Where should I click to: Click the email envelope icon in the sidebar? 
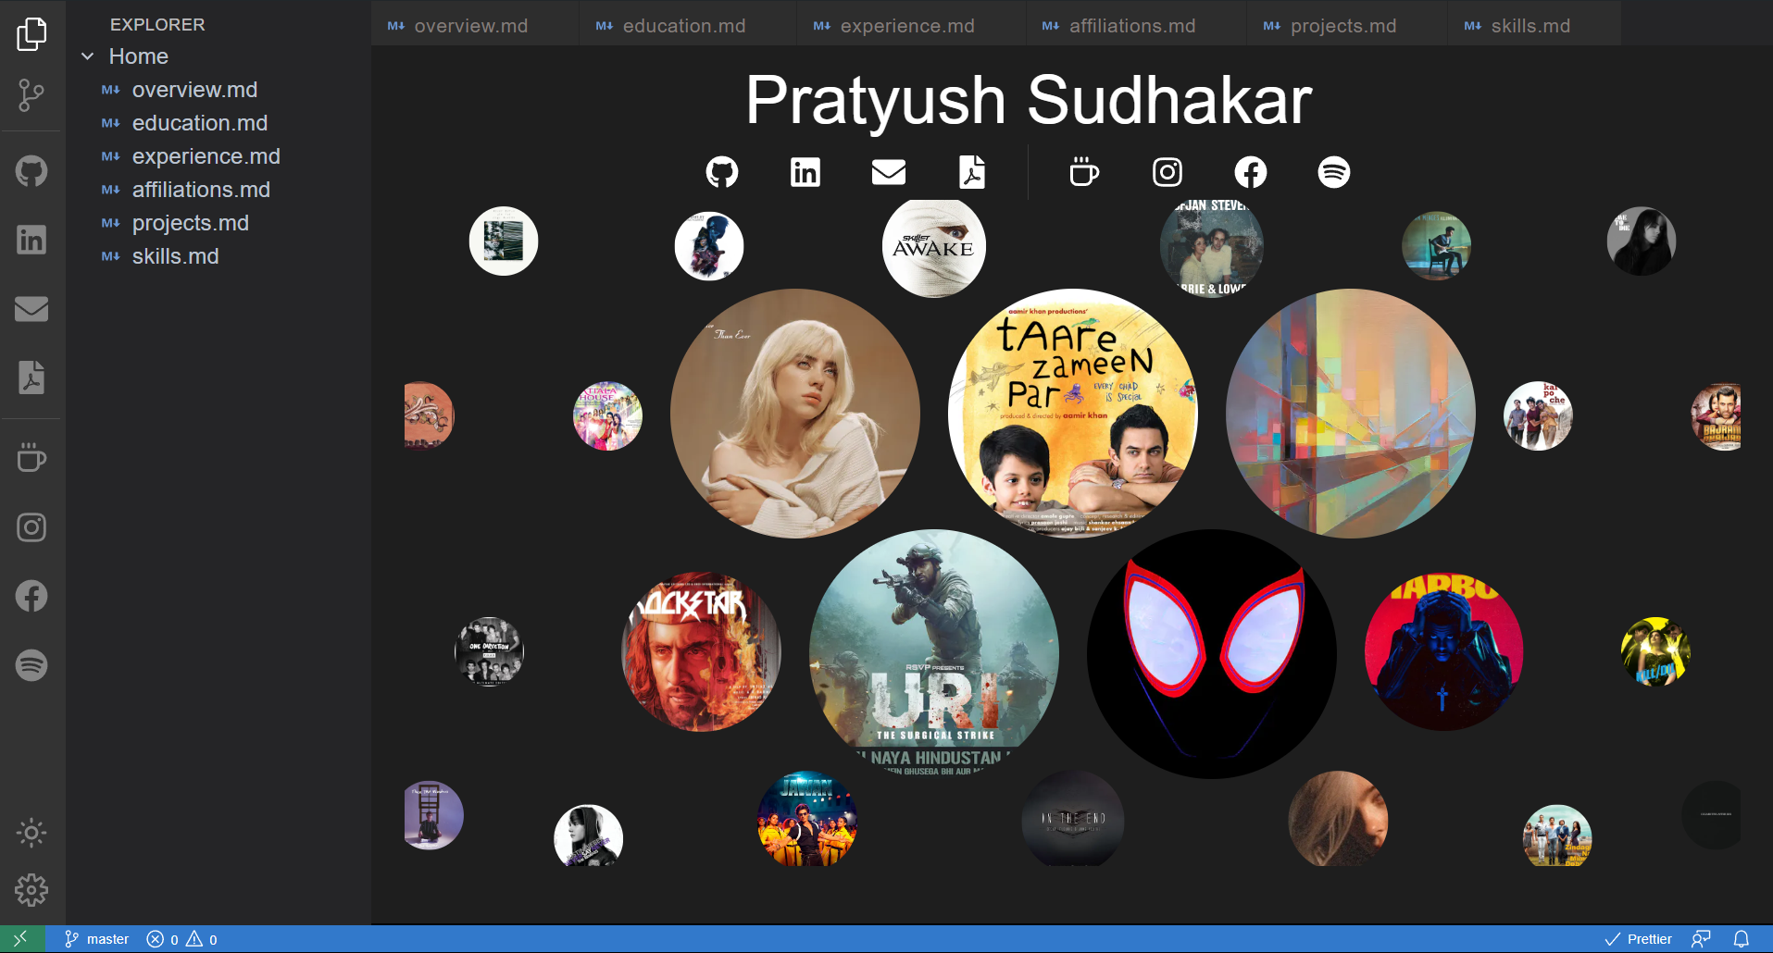click(x=31, y=308)
